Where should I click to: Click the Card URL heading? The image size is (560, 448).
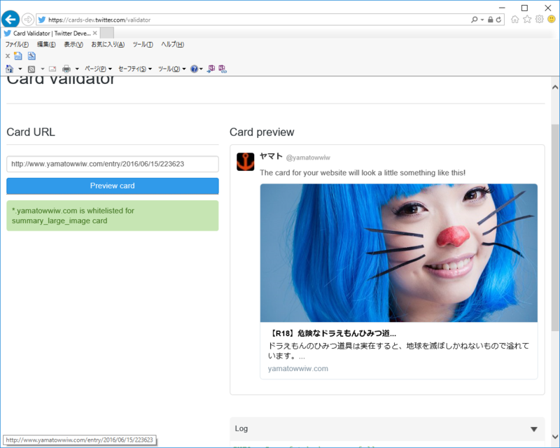[x=31, y=132]
